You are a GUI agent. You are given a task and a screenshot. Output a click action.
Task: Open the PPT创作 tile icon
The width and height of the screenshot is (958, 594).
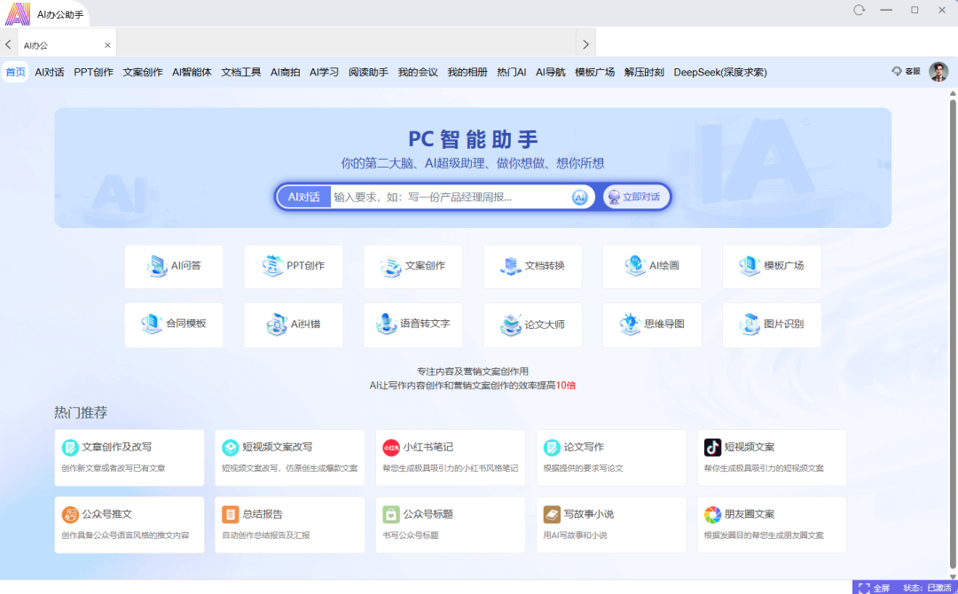(x=272, y=266)
